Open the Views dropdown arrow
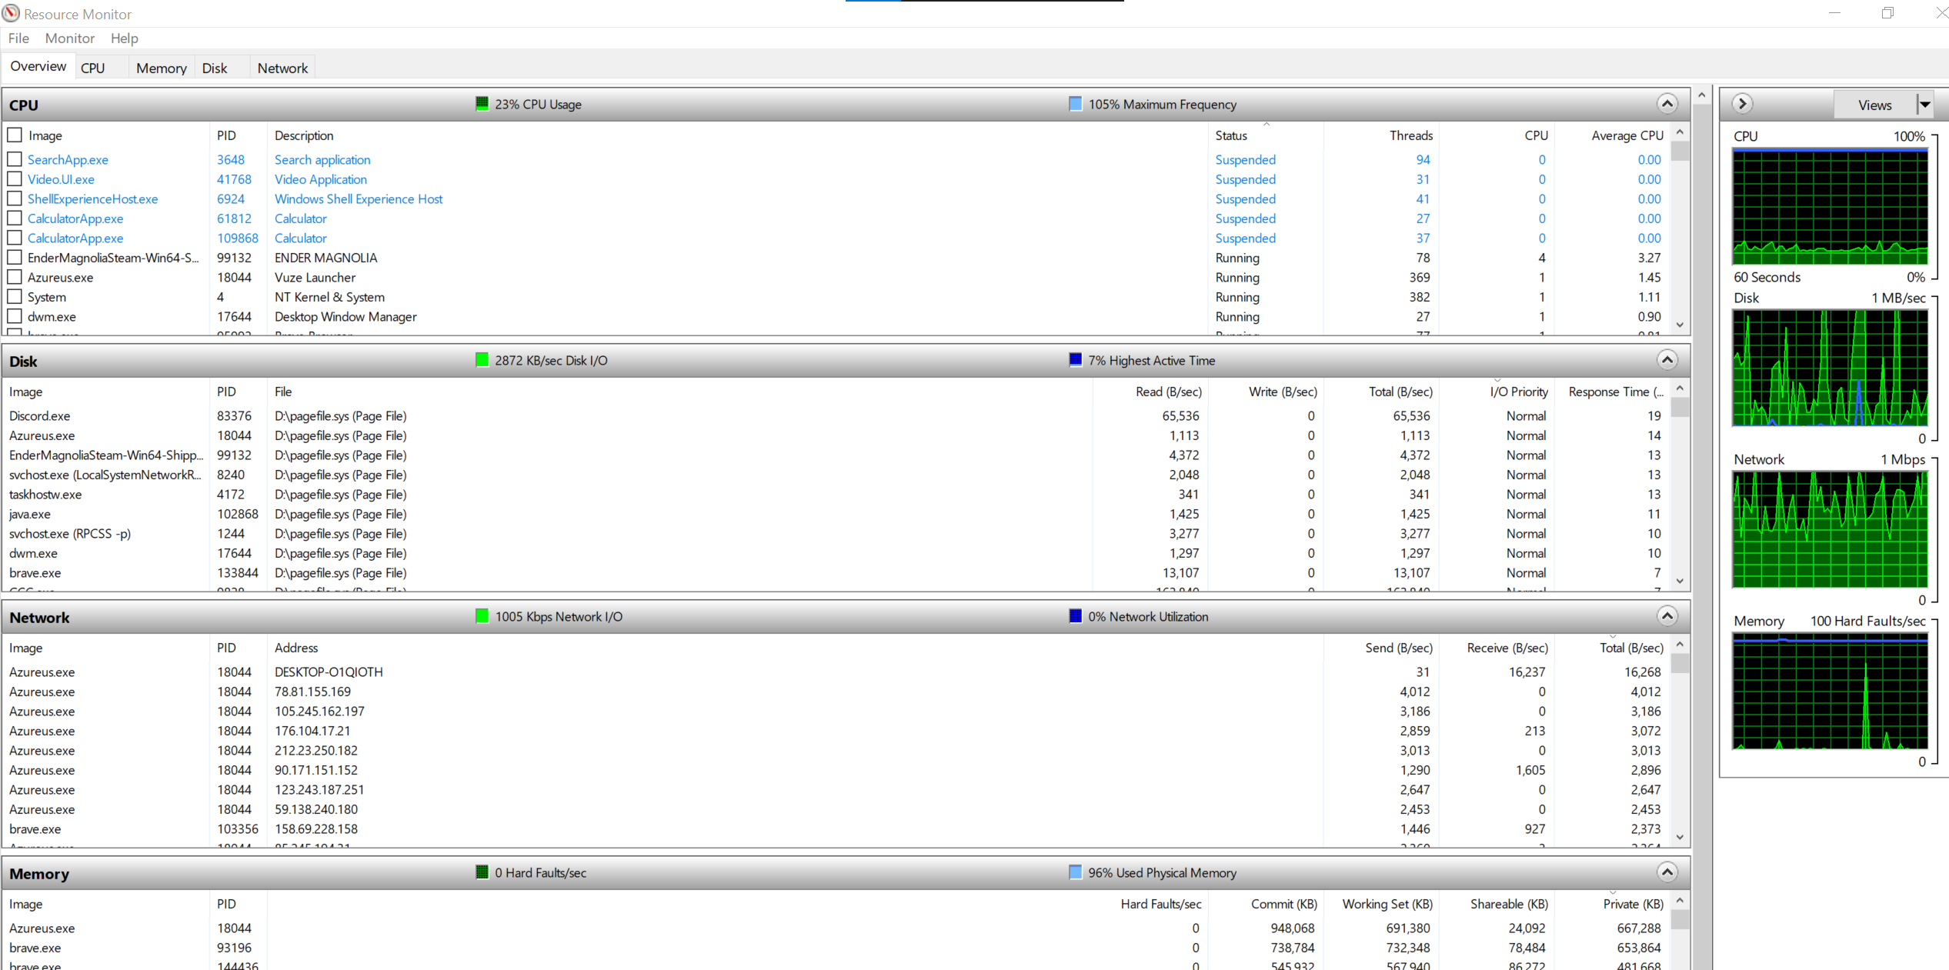 tap(1924, 105)
